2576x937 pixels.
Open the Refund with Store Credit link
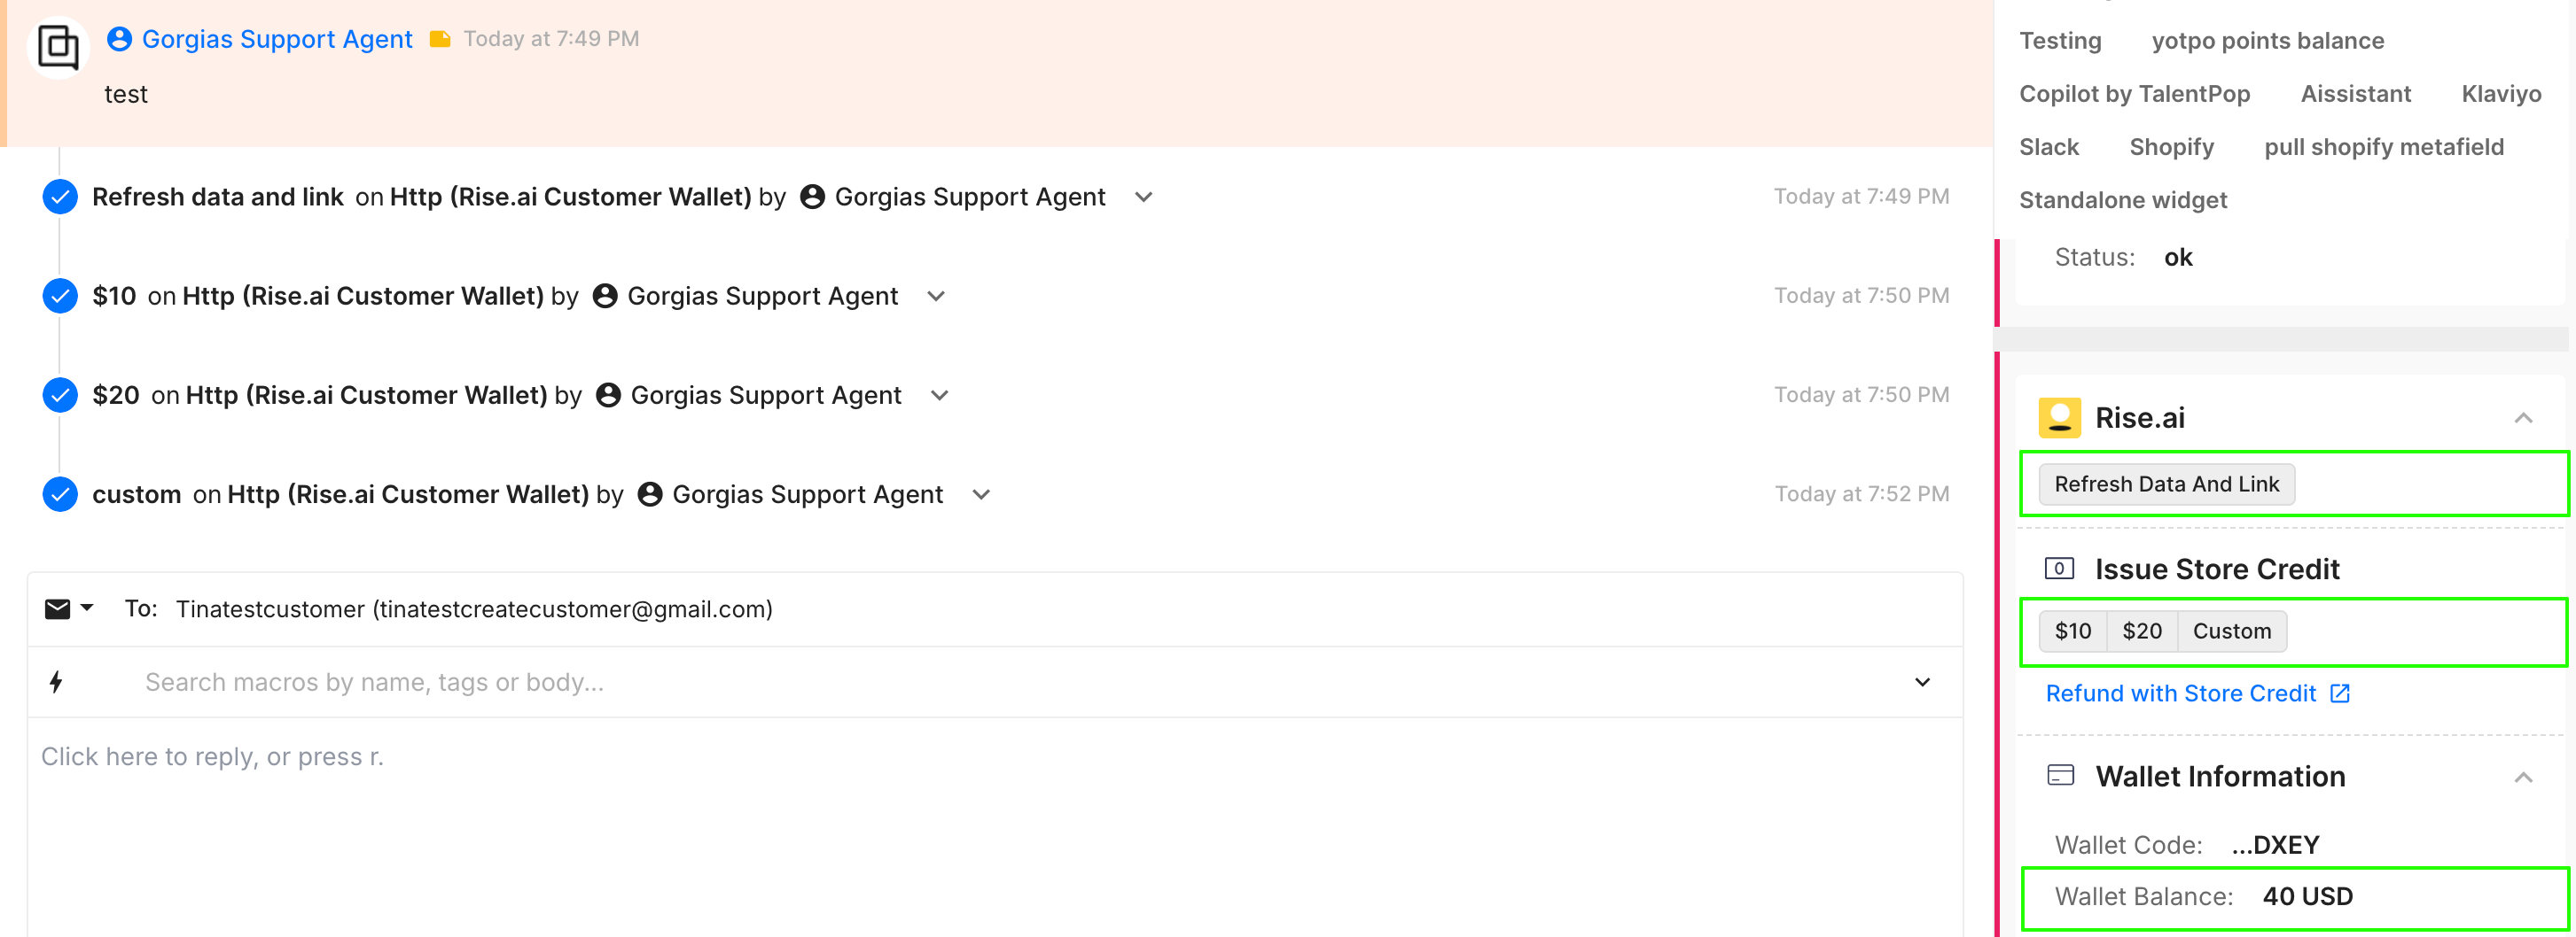pos(2180,693)
